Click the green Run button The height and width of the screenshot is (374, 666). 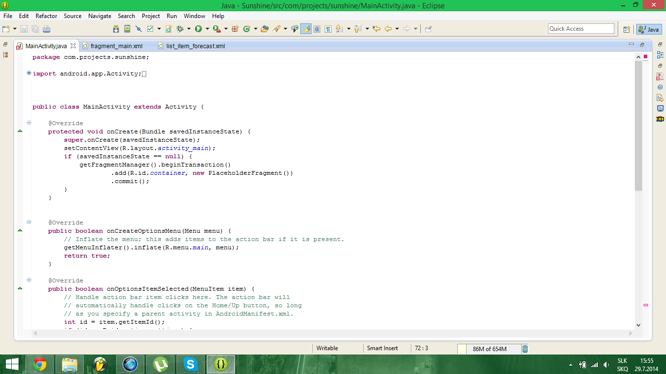coord(198,29)
